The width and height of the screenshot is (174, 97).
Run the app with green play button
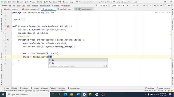pos(128,5)
